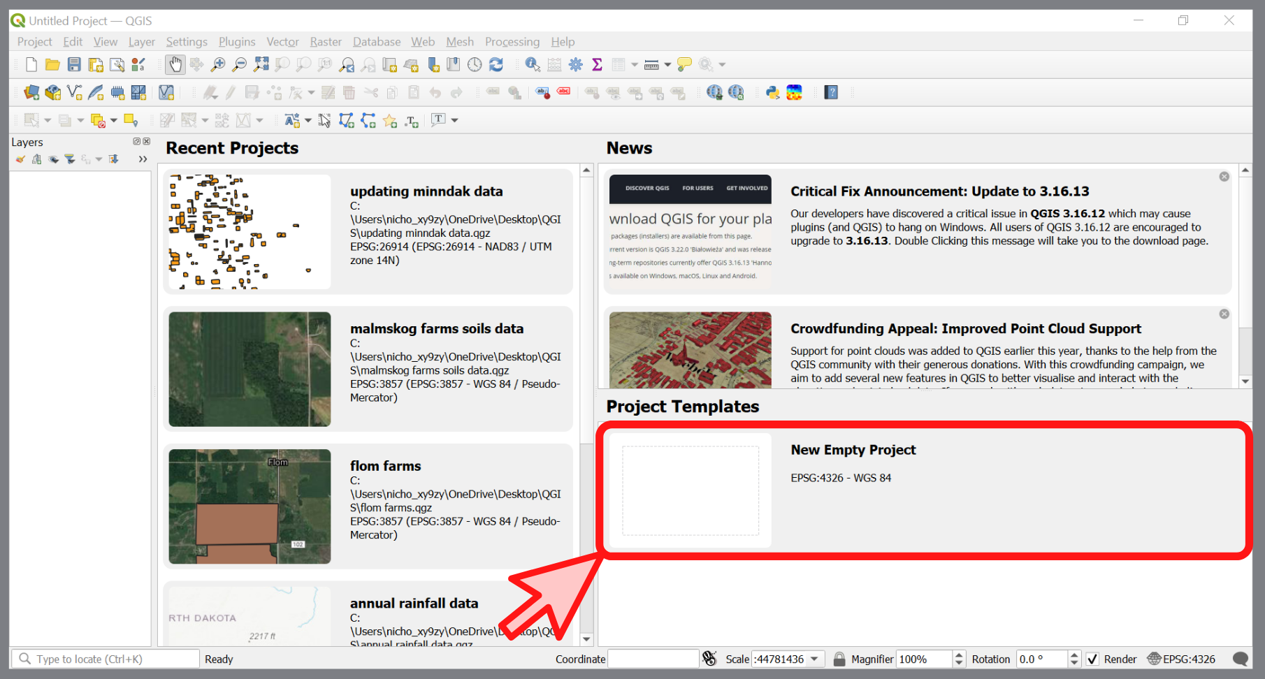Viewport: 1265px width, 679px height.
Task: Open the Layer menu
Action: [141, 42]
